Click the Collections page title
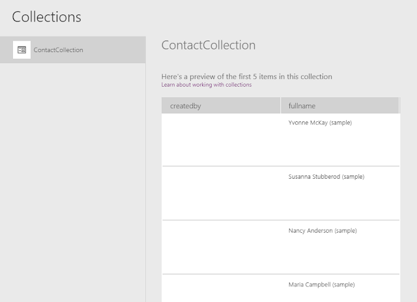 point(46,17)
